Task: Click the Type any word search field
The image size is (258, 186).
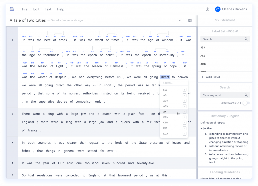Action: pos(225,95)
